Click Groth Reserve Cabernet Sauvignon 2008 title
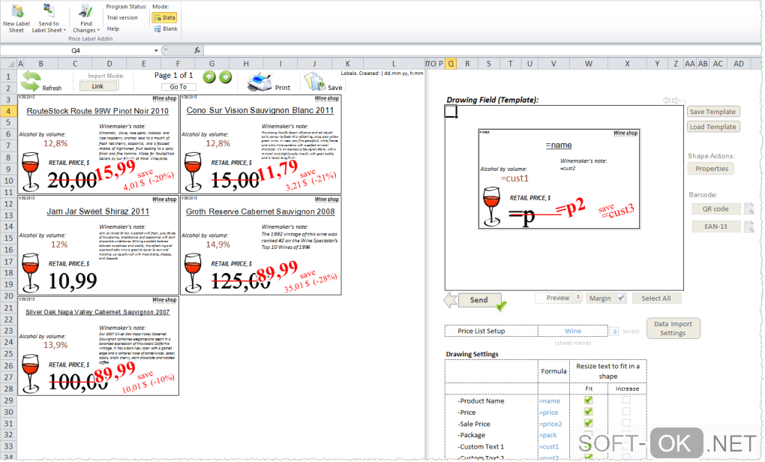Viewport: 765px width, 462px height. (260, 211)
